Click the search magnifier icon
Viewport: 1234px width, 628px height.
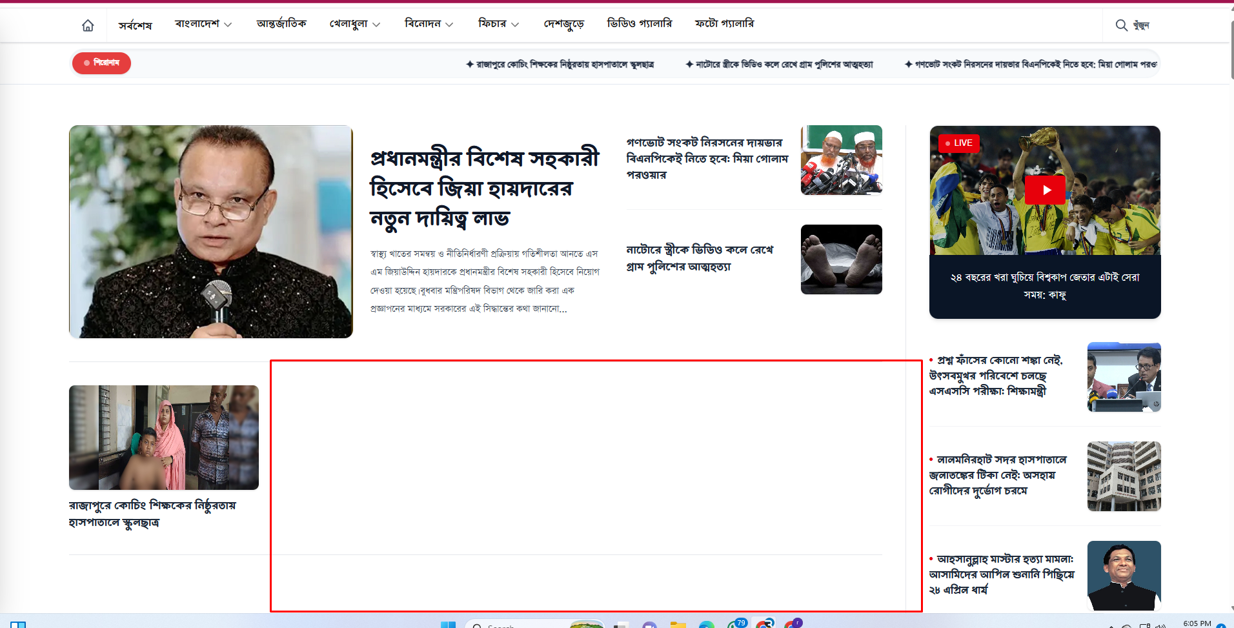coord(1122,25)
